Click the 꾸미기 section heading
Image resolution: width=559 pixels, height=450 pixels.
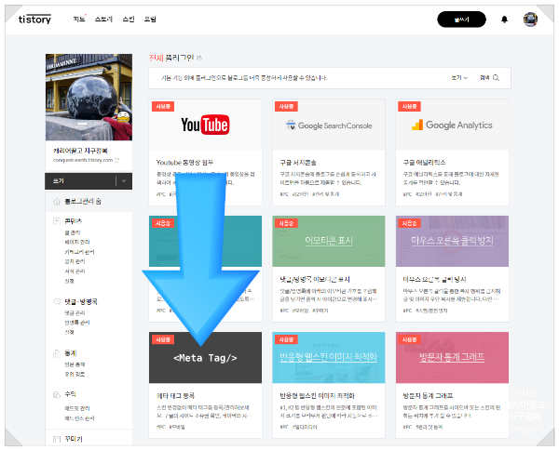tap(74, 440)
